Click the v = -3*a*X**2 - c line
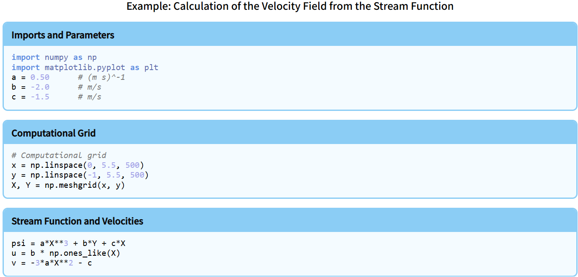 pos(52,263)
